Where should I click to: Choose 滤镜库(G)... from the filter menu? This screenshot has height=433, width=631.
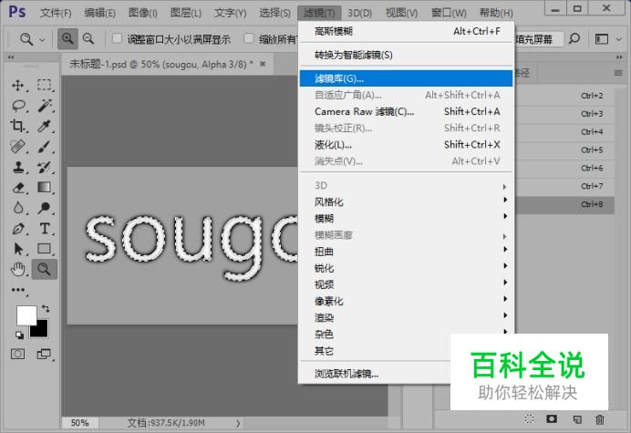point(407,78)
